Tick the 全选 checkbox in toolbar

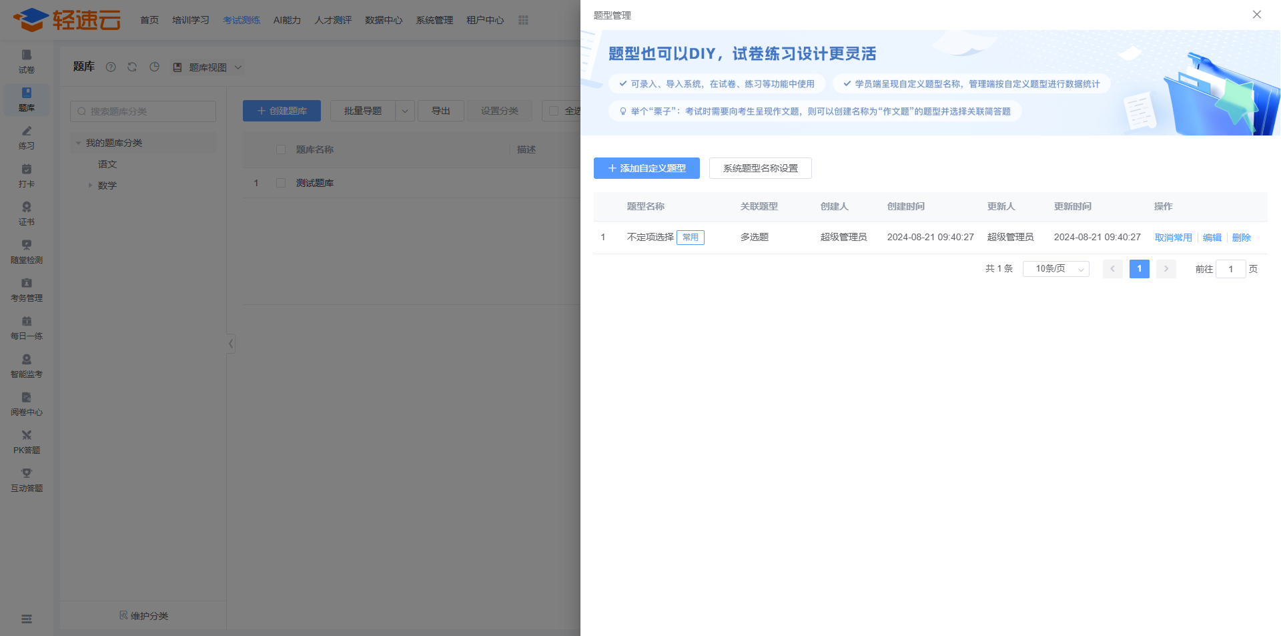click(554, 111)
